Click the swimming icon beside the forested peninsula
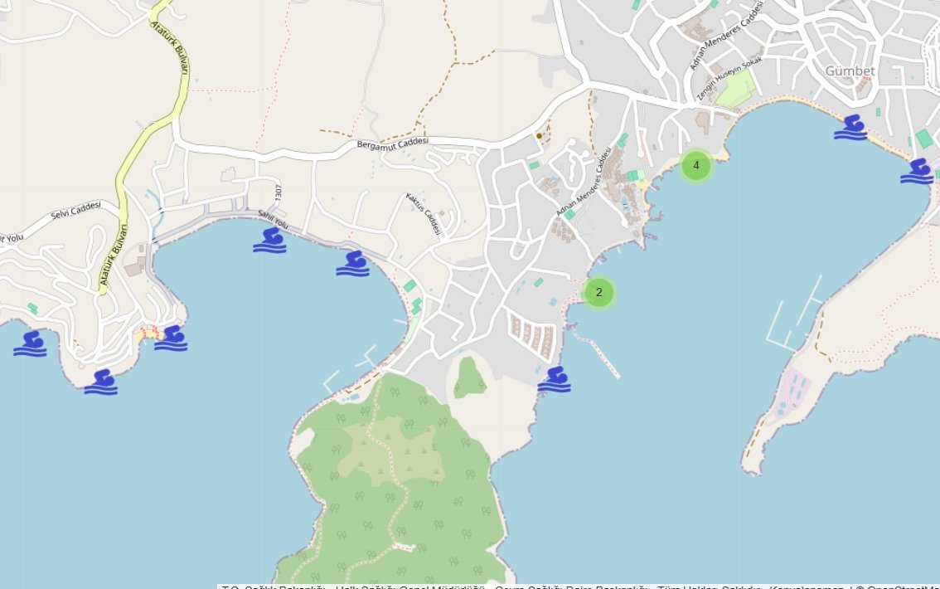This screenshot has height=589, width=940. click(x=554, y=379)
